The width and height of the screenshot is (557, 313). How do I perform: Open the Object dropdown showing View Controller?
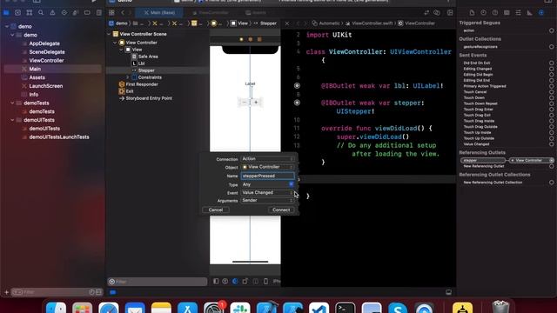tap(267, 167)
